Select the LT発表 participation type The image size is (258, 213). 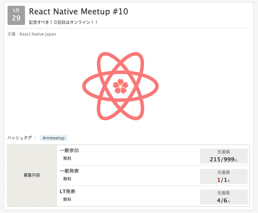click(67, 191)
